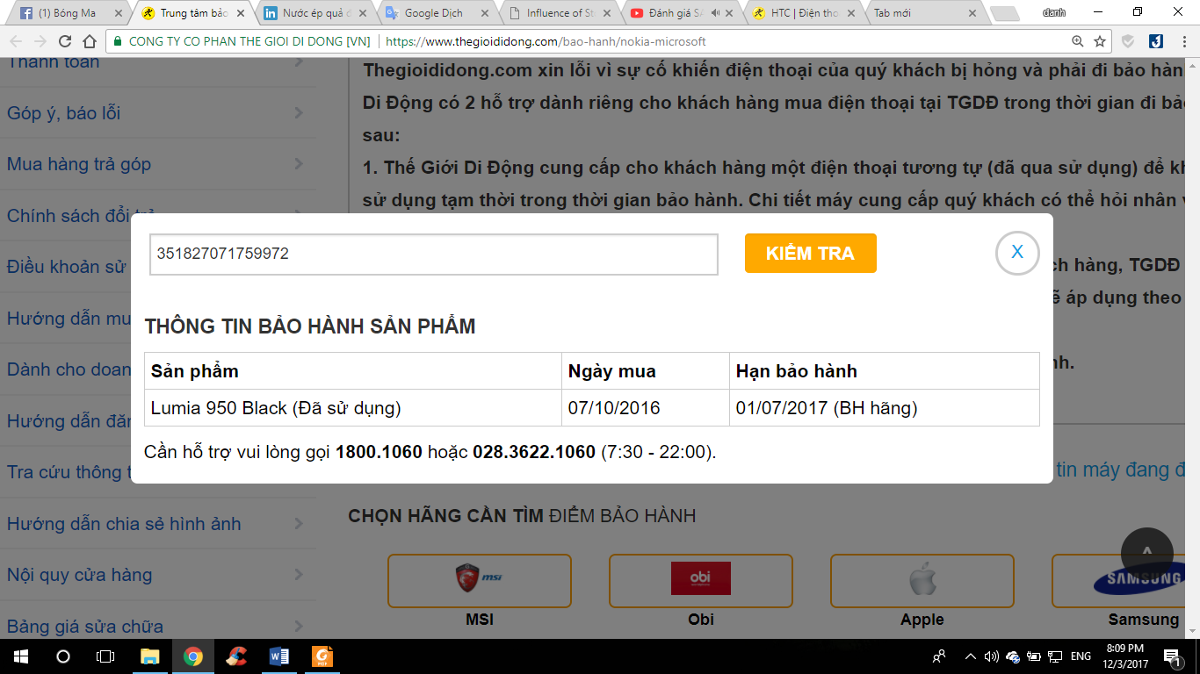The height and width of the screenshot is (674, 1200).
Task: Switch to the HTC | Điện thoại tab
Action: tap(803, 13)
